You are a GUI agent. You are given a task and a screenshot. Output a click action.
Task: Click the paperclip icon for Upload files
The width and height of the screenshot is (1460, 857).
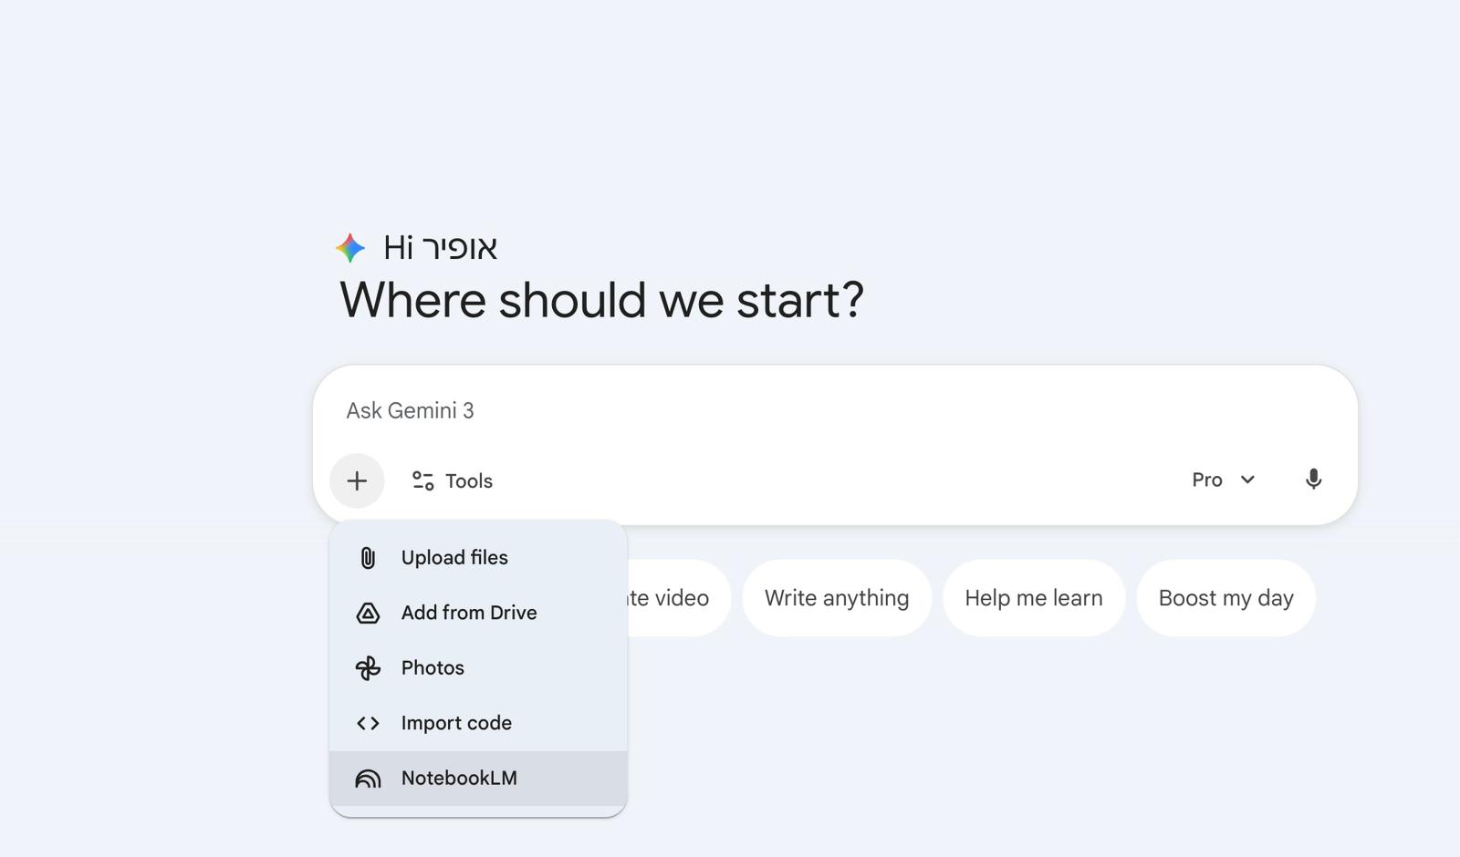tap(368, 558)
